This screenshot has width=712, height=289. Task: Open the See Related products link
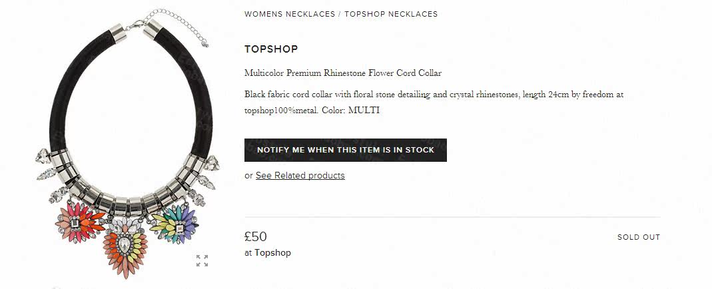pyautogui.click(x=300, y=176)
